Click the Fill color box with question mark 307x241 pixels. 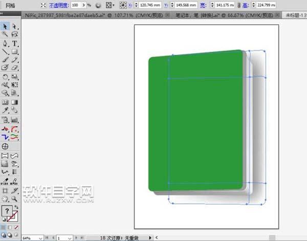tap(7, 211)
